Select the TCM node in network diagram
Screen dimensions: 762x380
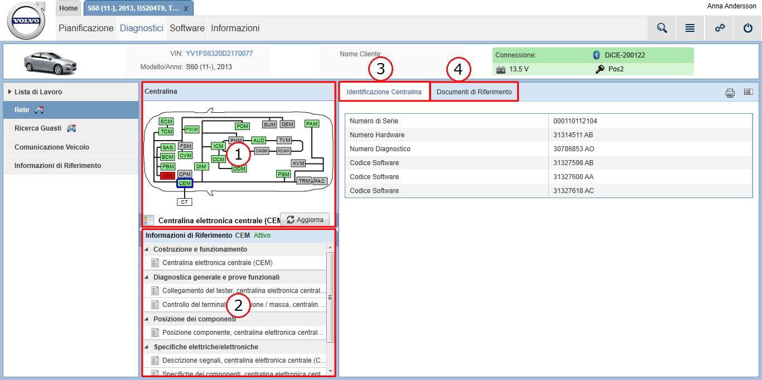click(166, 131)
